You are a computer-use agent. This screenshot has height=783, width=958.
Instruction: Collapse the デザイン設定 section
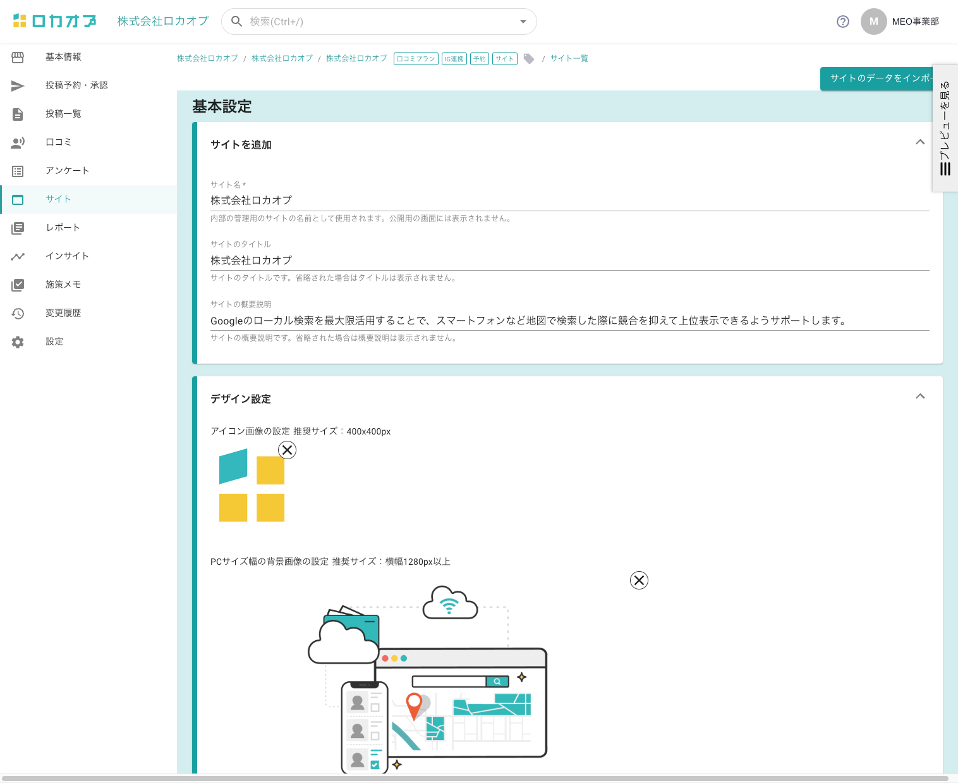coord(920,397)
